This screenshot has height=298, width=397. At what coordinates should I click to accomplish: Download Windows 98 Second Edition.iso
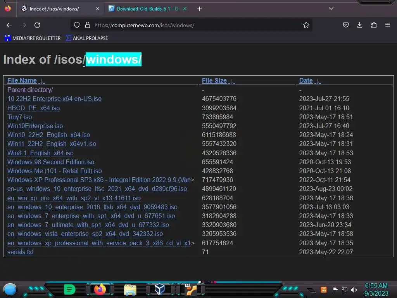[x=51, y=162]
